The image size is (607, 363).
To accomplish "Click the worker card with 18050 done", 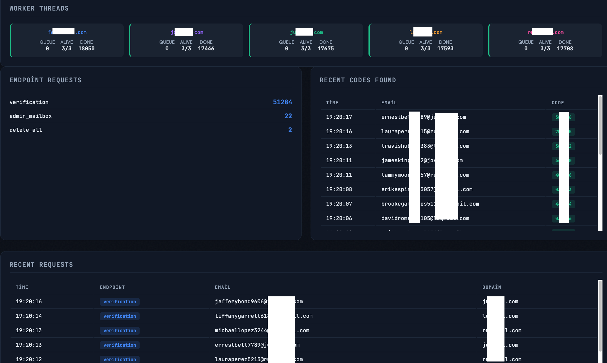I will click(x=67, y=40).
